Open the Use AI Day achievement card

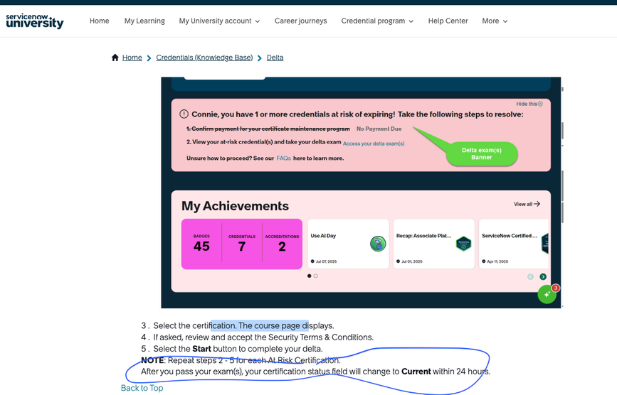pos(348,244)
